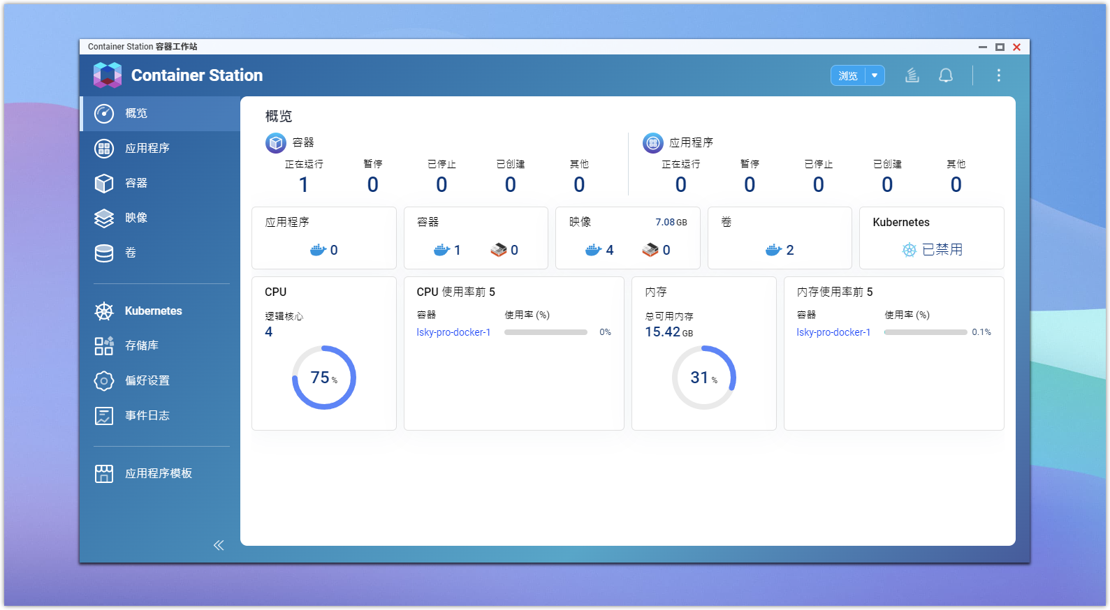Click the CPU usage progress bar
Viewport: 1110px width, 610px height.
(546, 332)
